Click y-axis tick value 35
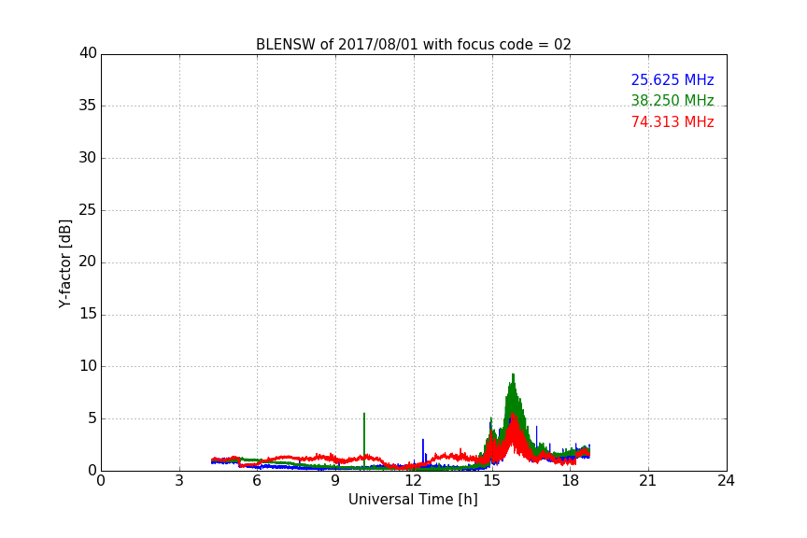The width and height of the screenshot is (807, 538). click(88, 106)
